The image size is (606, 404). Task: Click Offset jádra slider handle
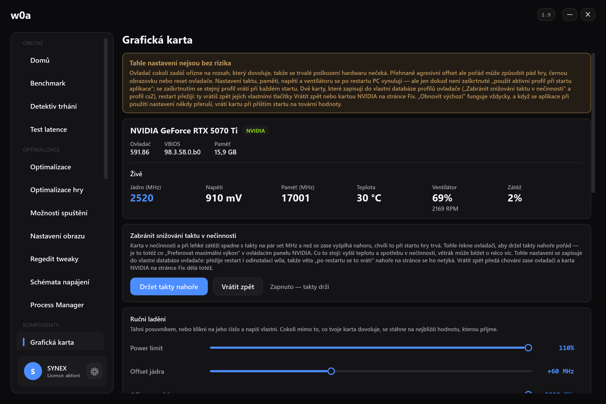tap(331, 371)
